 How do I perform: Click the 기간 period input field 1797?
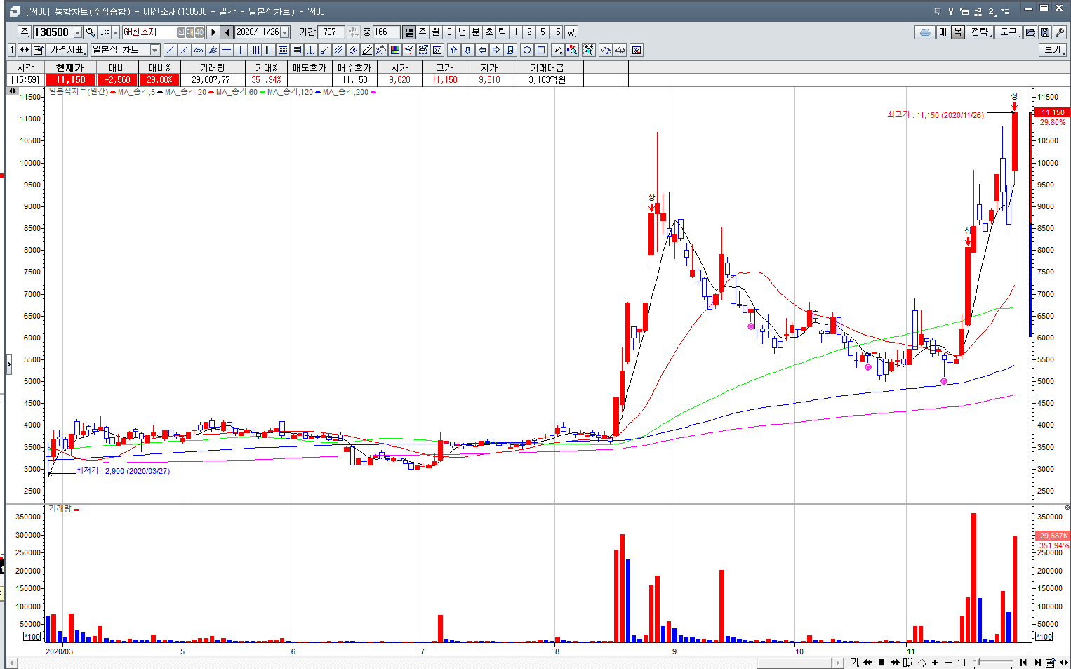[331, 32]
